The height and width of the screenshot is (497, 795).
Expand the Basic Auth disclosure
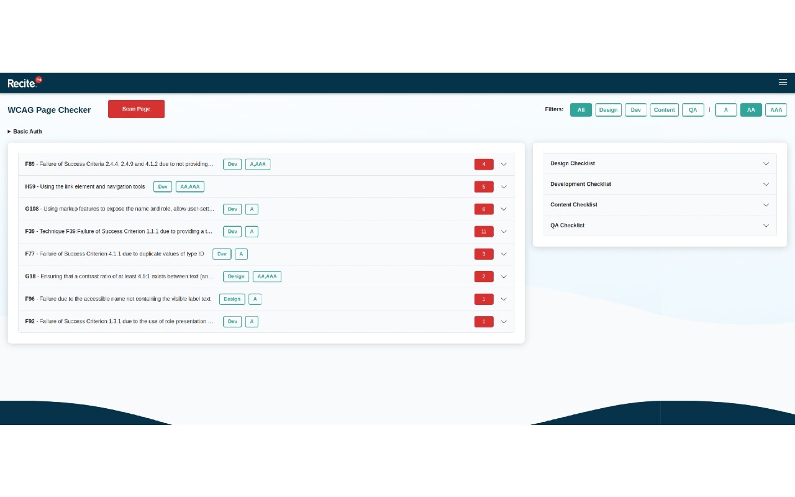25,132
